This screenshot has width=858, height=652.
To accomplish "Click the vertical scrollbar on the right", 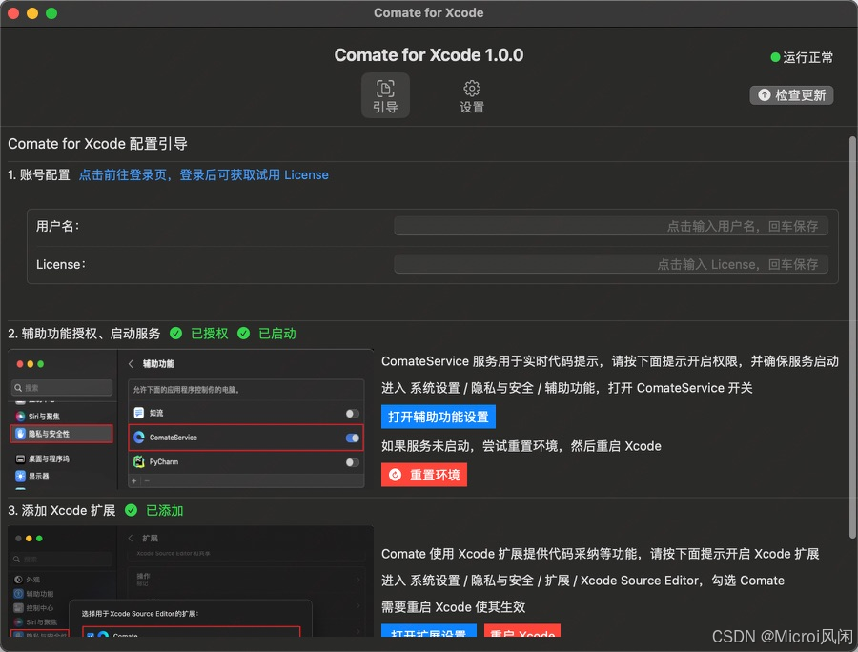I will click(x=852, y=336).
